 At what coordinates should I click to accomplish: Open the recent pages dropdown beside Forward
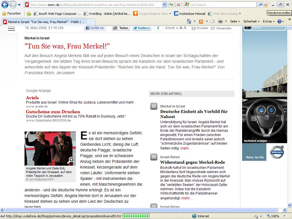click(19, 5)
